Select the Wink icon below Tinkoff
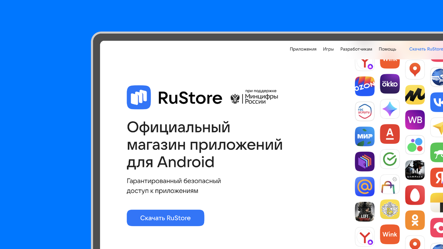The image size is (443, 249). (390, 235)
